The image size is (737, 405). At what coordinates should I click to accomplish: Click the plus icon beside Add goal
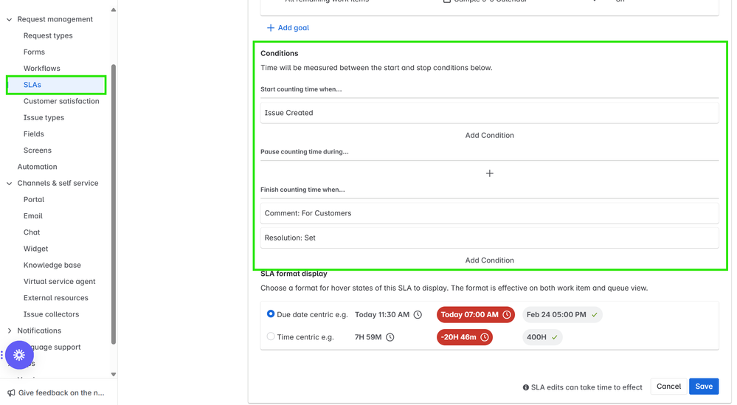pos(271,28)
